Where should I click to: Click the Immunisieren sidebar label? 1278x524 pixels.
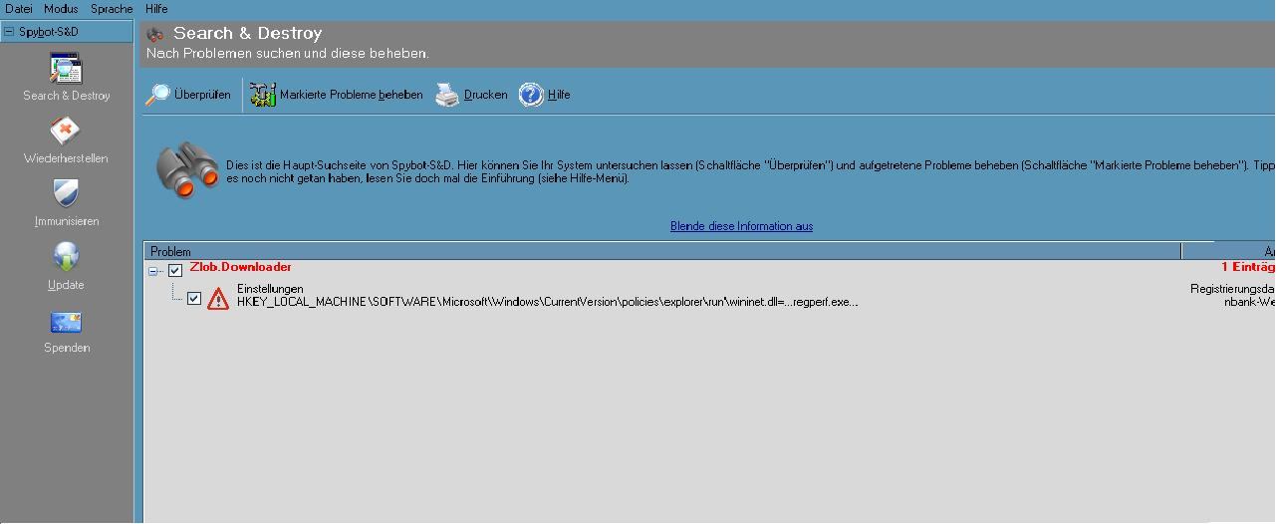[67, 221]
